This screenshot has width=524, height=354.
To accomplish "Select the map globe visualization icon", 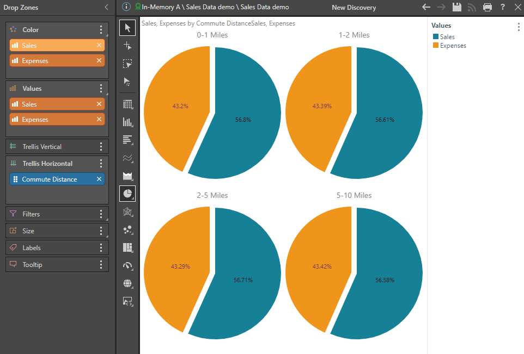I will 127,283.
